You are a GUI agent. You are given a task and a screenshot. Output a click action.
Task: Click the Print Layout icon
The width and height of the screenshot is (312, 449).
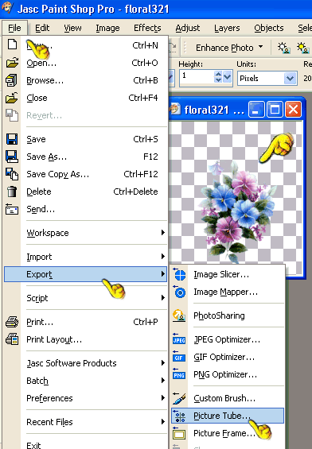point(12,339)
